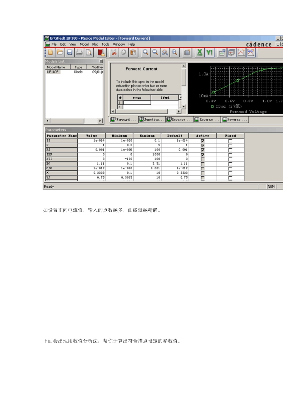The width and height of the screenshot is (283, 401).
Task: Enable the Fixed checkbox for RS
Action: [230, 150]
